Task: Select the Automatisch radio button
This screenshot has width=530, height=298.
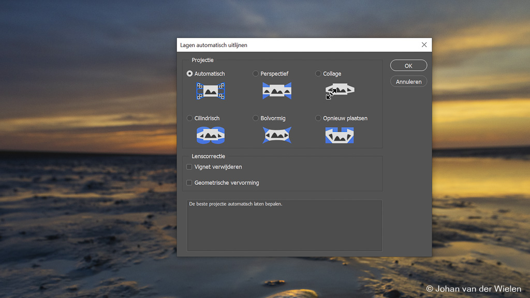Action: 190,74
